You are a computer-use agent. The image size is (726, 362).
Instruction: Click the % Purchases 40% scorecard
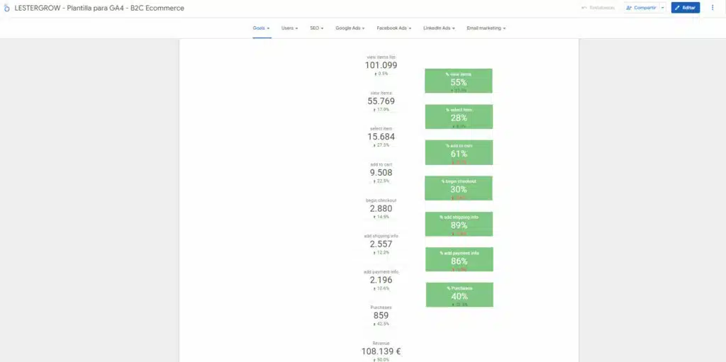(x=459, y=295)
